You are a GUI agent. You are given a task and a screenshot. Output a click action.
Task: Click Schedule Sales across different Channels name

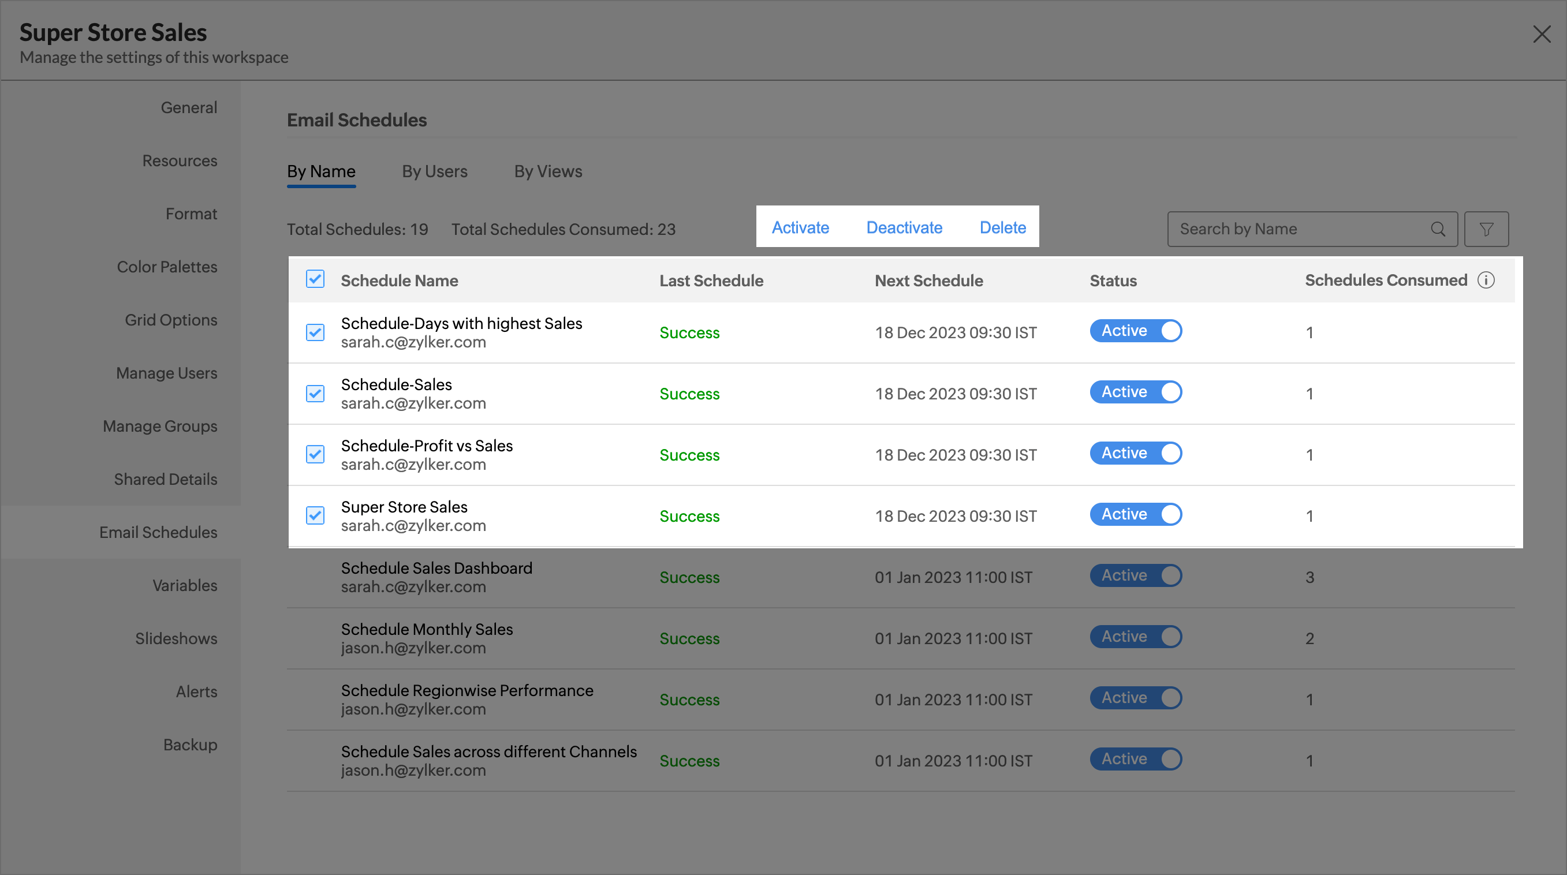click(488, 751)
